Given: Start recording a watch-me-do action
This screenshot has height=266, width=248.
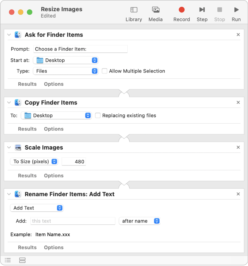Looking at the screenshot, I should pos(181,12).
